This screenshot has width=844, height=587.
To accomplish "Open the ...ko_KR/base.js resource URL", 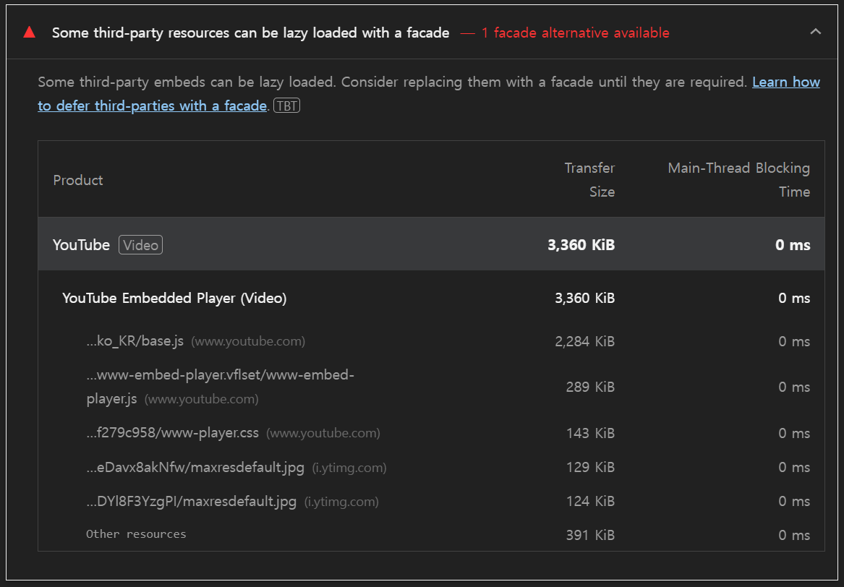I will [135, 341].
